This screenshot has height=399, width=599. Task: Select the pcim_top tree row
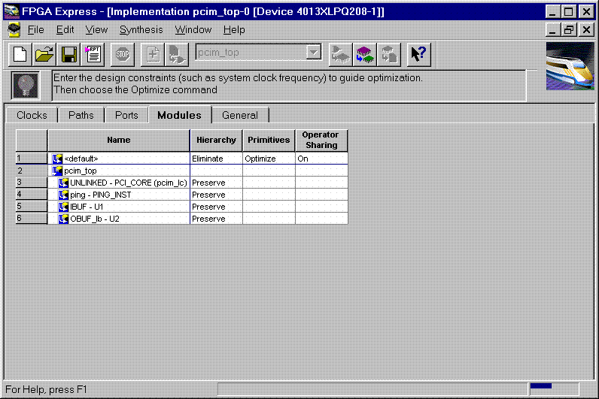coord(81,171)
